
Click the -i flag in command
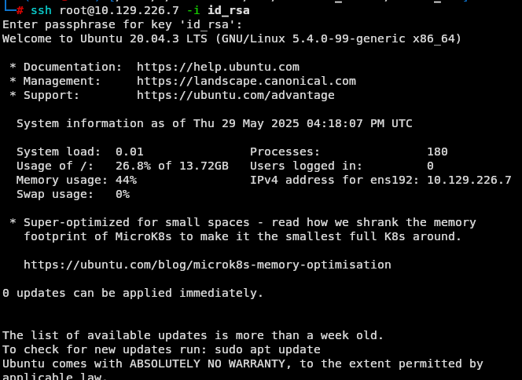pyautogui.click(x=193, y=10)
